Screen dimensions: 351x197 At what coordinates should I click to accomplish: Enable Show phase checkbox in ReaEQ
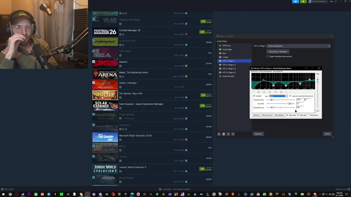pos(308,115)
